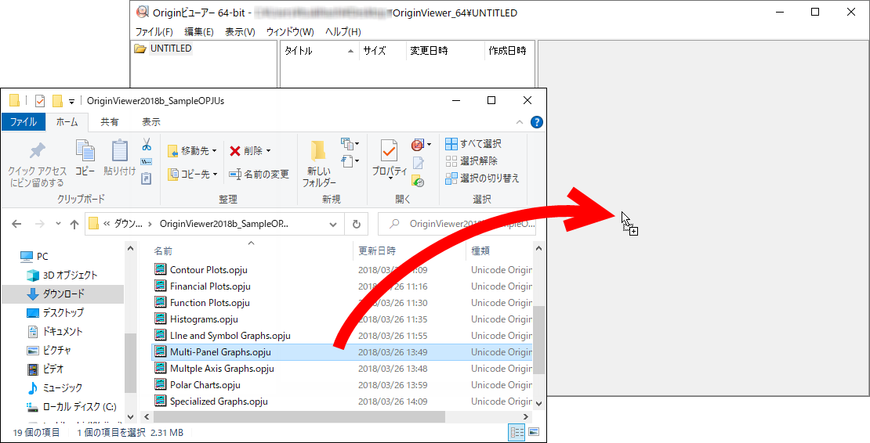Switch to details view icon in status bar
870x443 pixels.
[x=517, y=433]
